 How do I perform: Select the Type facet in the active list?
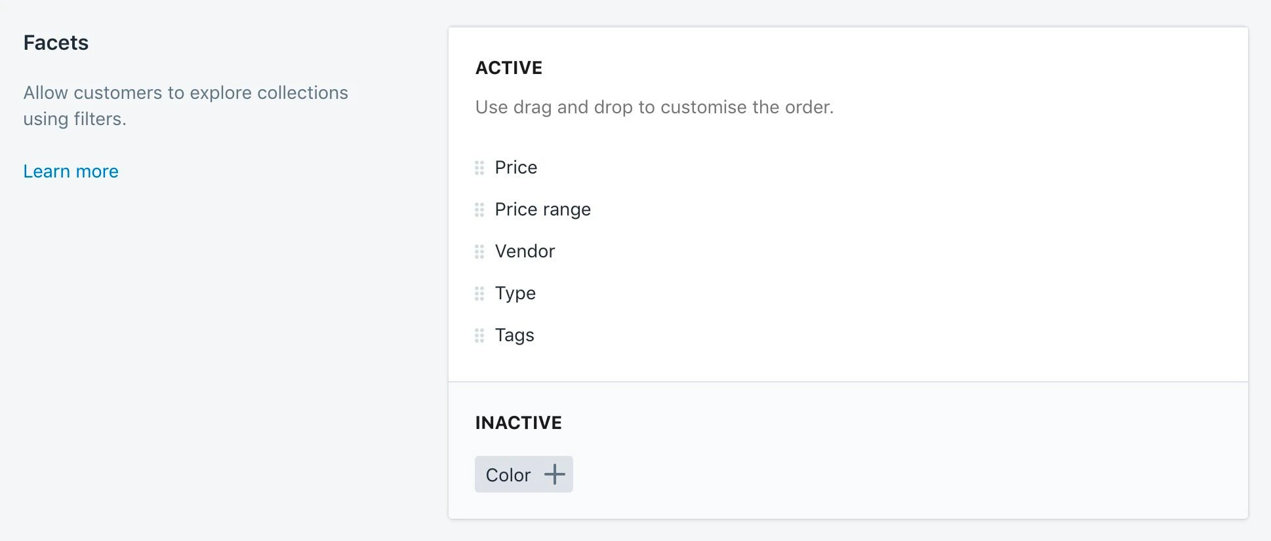click(514, 293)
